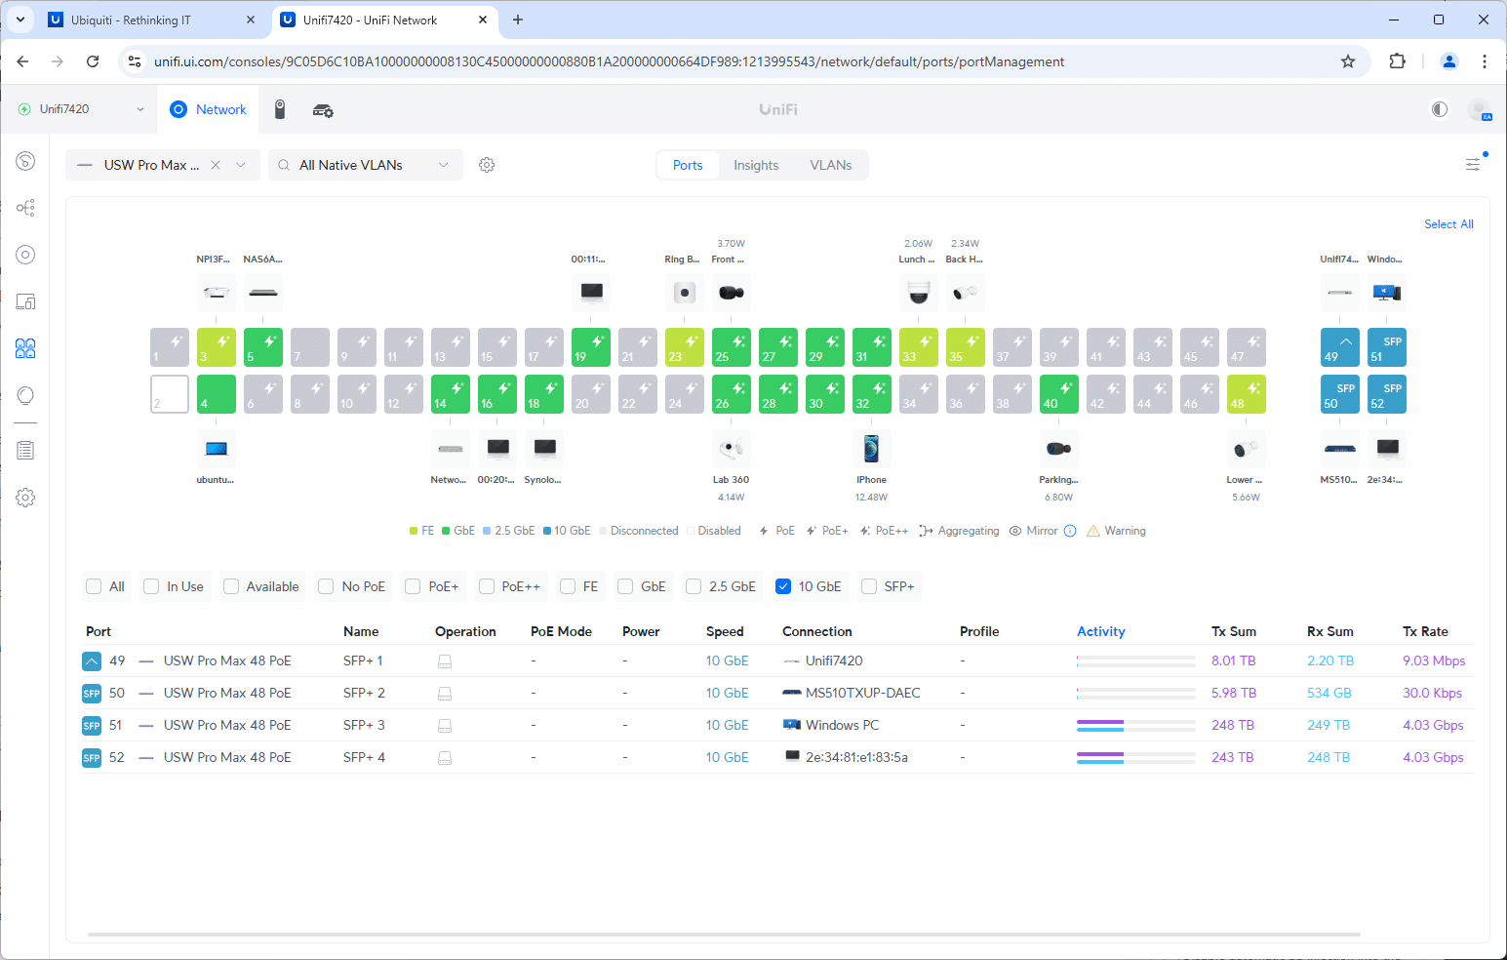Select port 3 on the switch diagram
The height and width of the screenshot is (960, 1507).
(x=217, y=347)
